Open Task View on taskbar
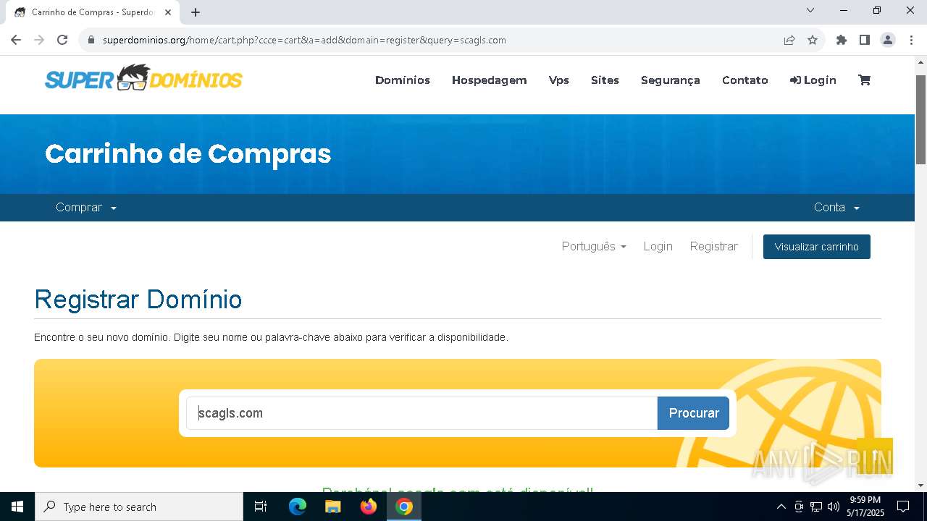 point(261,507)
